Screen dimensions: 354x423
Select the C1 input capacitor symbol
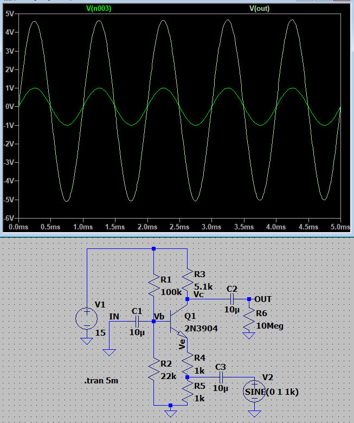(x=136, y=321)
